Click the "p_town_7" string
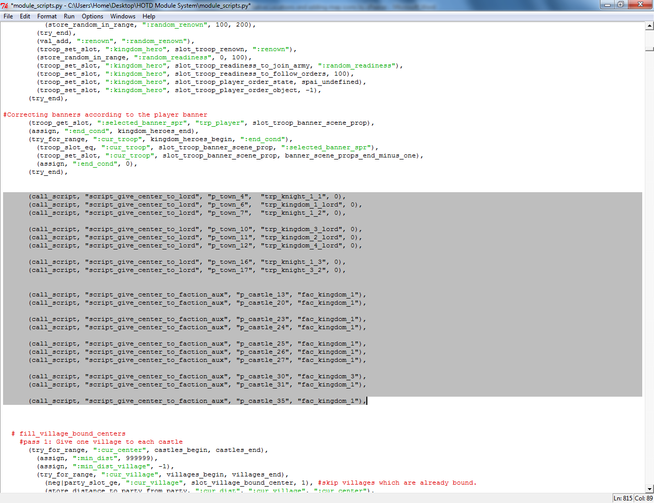 [228, 213]
